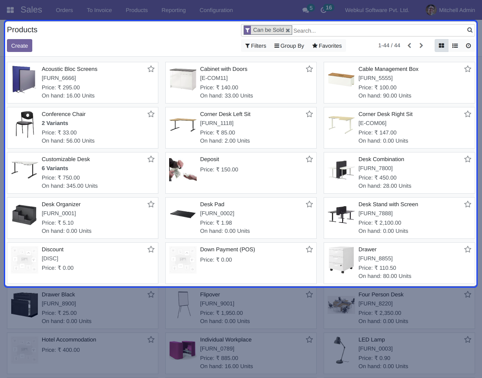This screenshot has width=482, height=378.
Task: Favorite the Desk Organizer product
Action: (151, 204)
